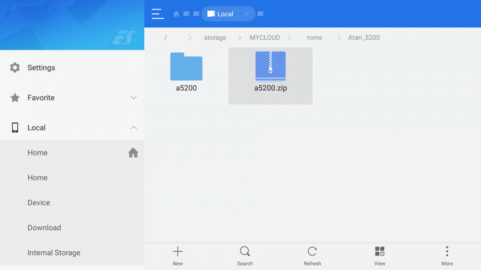Screen dimensions: 481x270
Task: Click the home icon beside the Home entry
Action: pyautogui.click(x=133, y=153)
